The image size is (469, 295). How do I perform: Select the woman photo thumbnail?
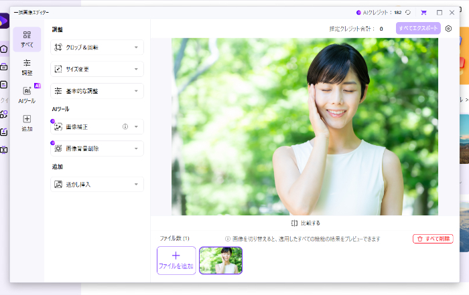click(x=220, y=260)
